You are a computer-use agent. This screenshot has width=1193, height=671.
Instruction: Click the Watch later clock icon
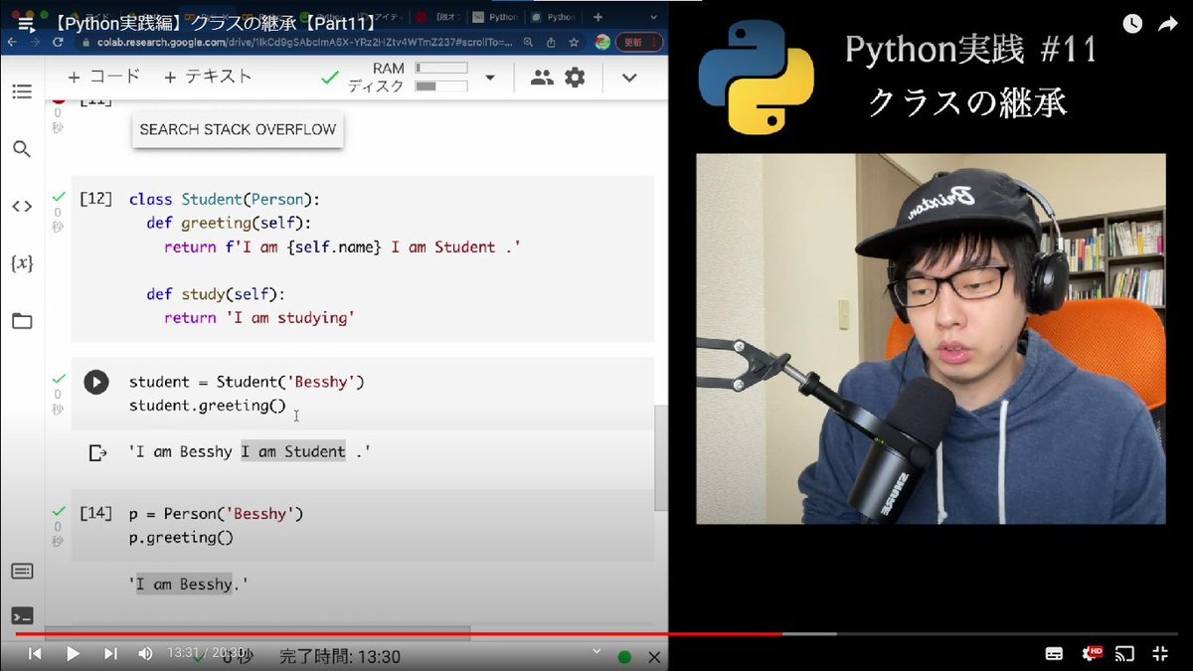click(1132, 24)
